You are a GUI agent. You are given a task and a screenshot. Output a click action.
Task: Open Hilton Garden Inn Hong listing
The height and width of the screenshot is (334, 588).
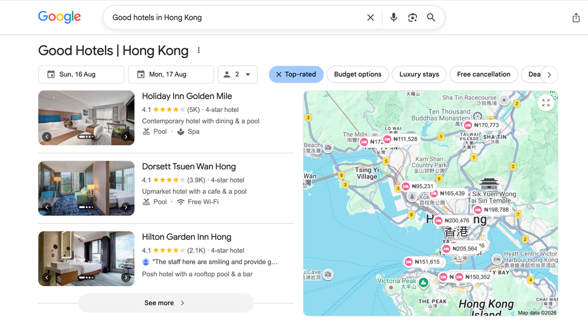187,237
